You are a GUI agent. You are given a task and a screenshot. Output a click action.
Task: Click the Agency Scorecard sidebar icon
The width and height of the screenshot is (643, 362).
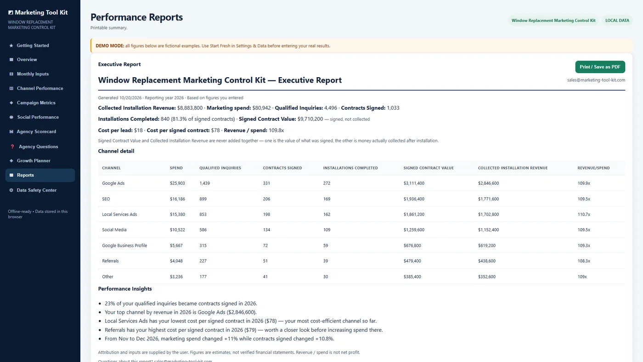[x=11, y=132]
